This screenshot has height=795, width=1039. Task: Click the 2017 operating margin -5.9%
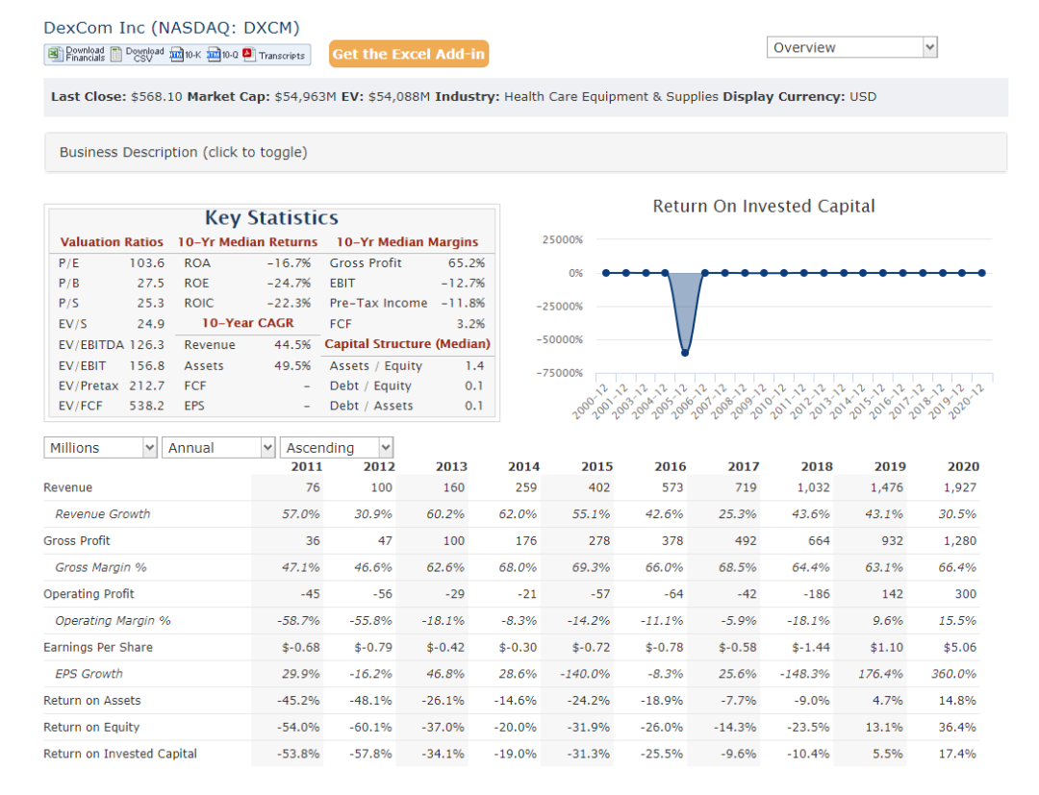point(738,621)
